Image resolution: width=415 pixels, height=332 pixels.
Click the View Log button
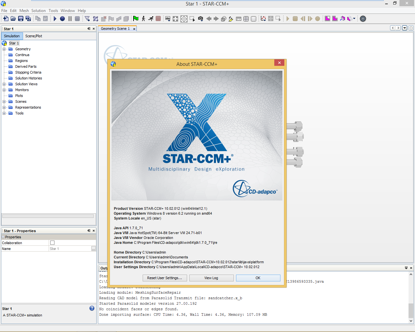(x=211, y=278)
